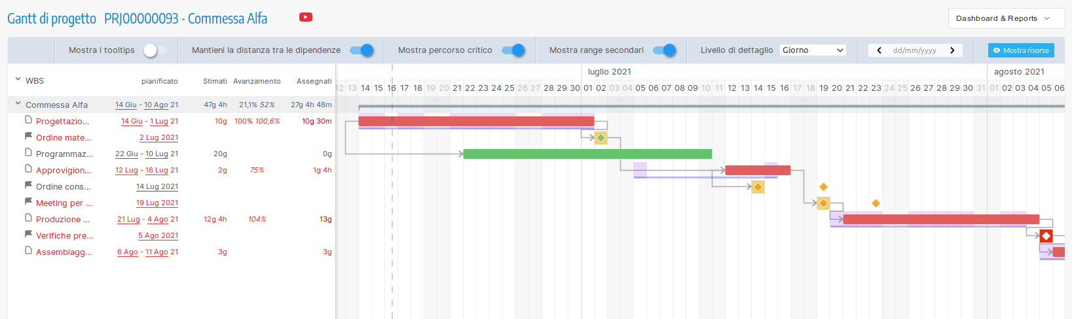Select the green diamond milestone of Ordine mate

pyautogui.click(x=601, y=138)
